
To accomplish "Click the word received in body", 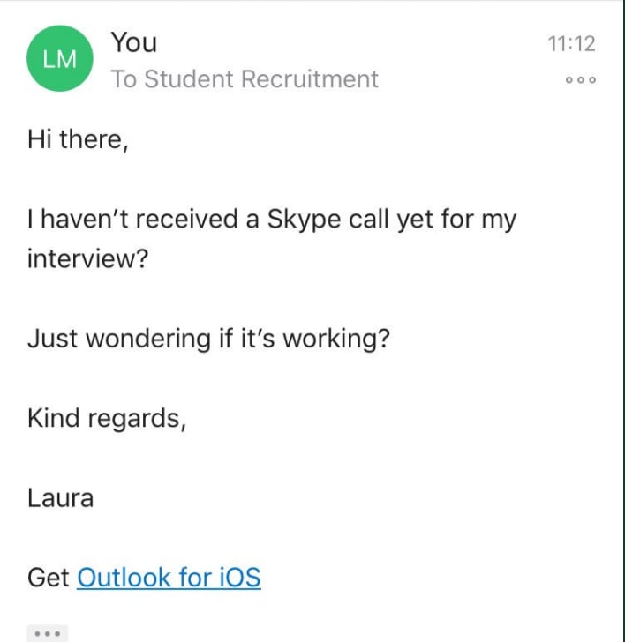I will tap(187, 219).
